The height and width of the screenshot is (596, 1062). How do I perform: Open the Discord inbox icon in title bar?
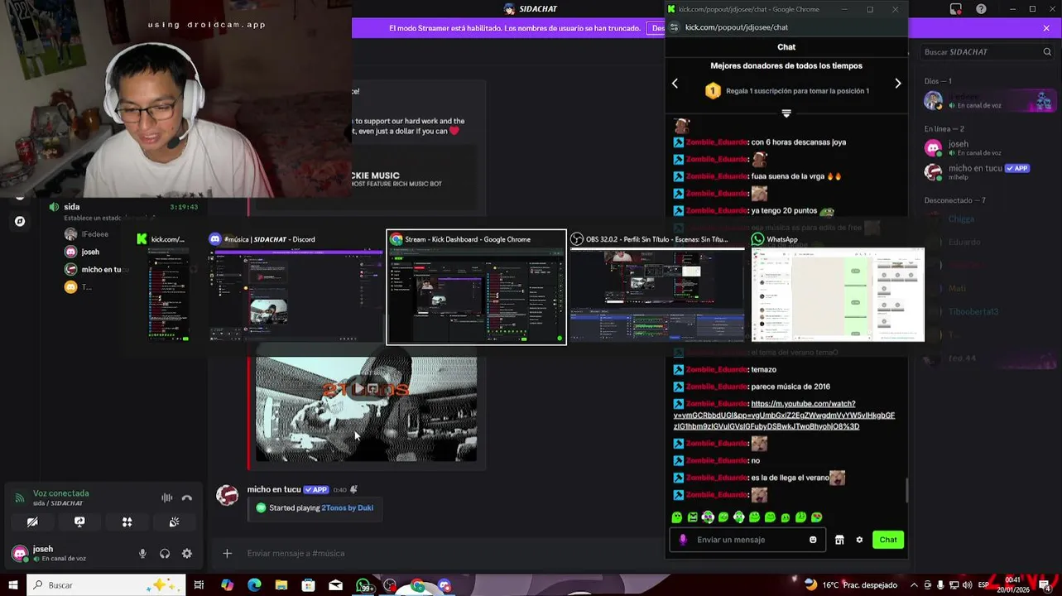point(956,9)
